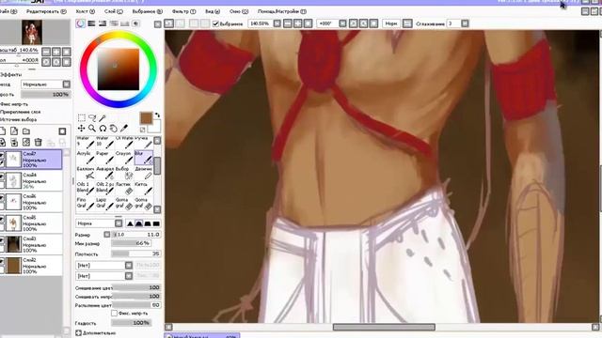This screenshot has width=602, height=338.
Task: Choose the Paper brush
Action: (104, 158)
